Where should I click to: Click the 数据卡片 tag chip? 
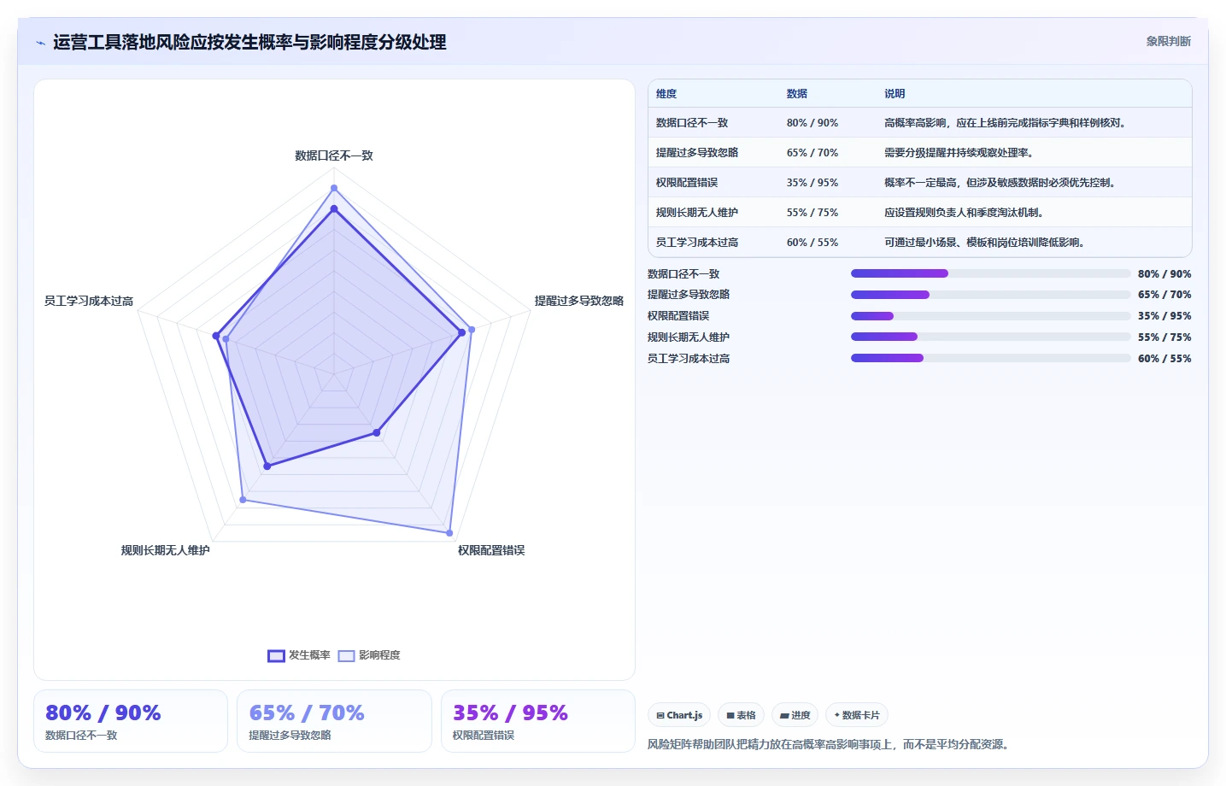point(856,715)
